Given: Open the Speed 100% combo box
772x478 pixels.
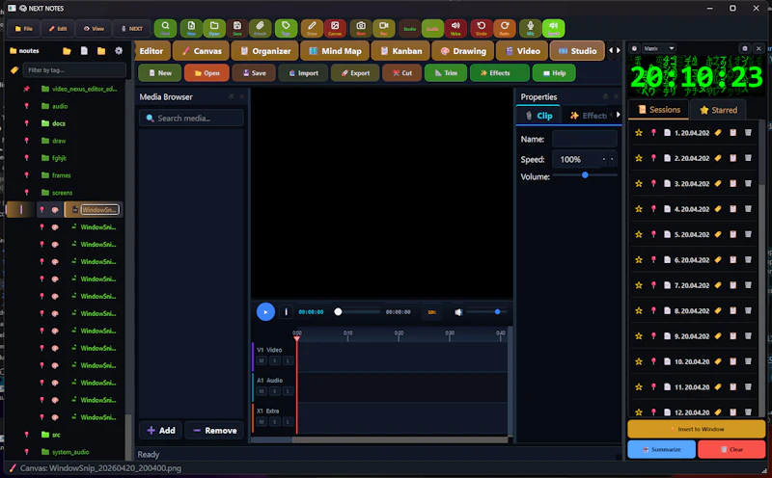Looking at the screenshot, I should click(x=584, y=159).
